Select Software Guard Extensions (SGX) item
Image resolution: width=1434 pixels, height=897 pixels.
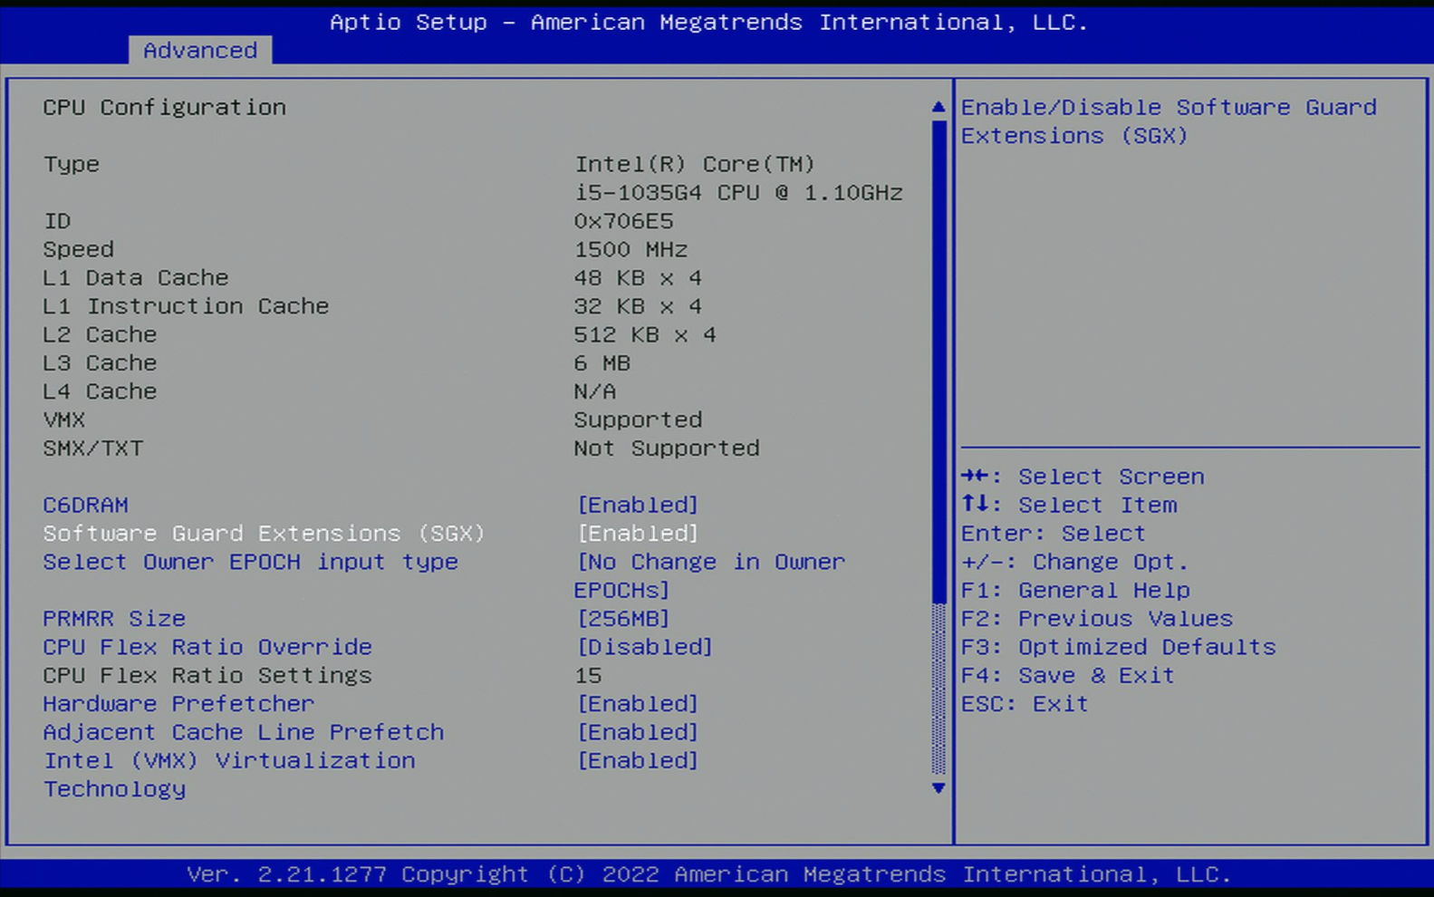coord(264,534)
